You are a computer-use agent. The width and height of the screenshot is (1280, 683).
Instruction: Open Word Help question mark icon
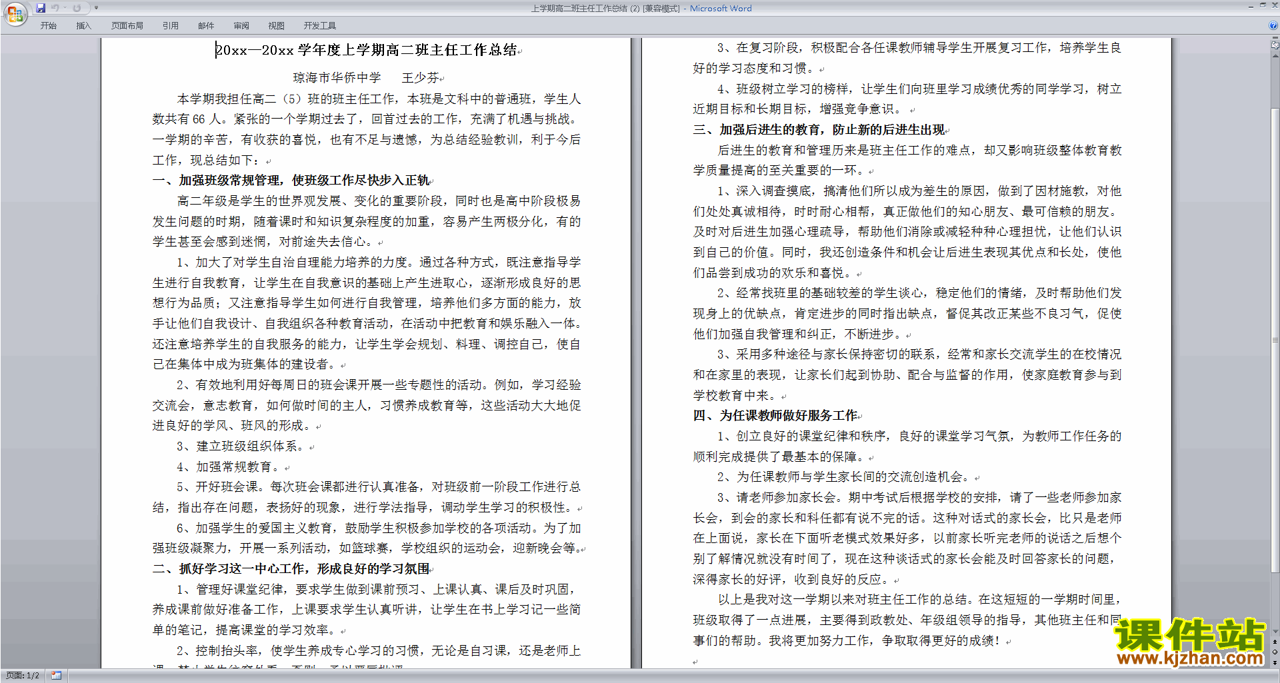tap(1273, 25)
